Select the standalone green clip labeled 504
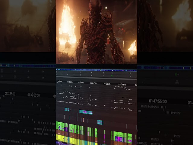The height and width of the screenshot is (145, 193). [96, 133]
